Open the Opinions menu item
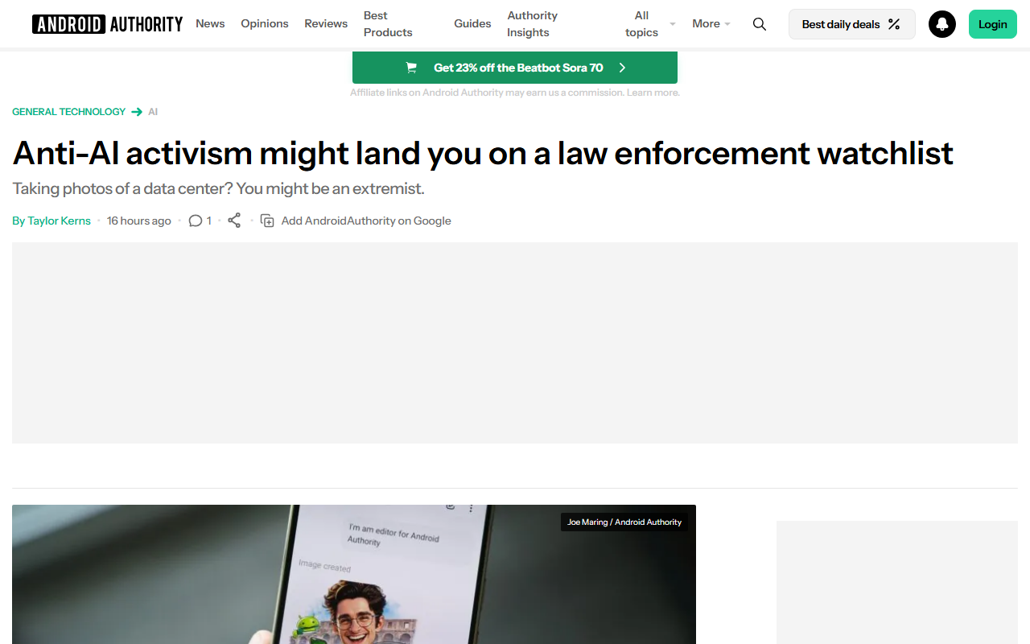 (265, 24)
